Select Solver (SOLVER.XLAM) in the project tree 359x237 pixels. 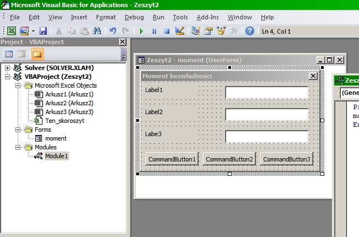(59, 68)
